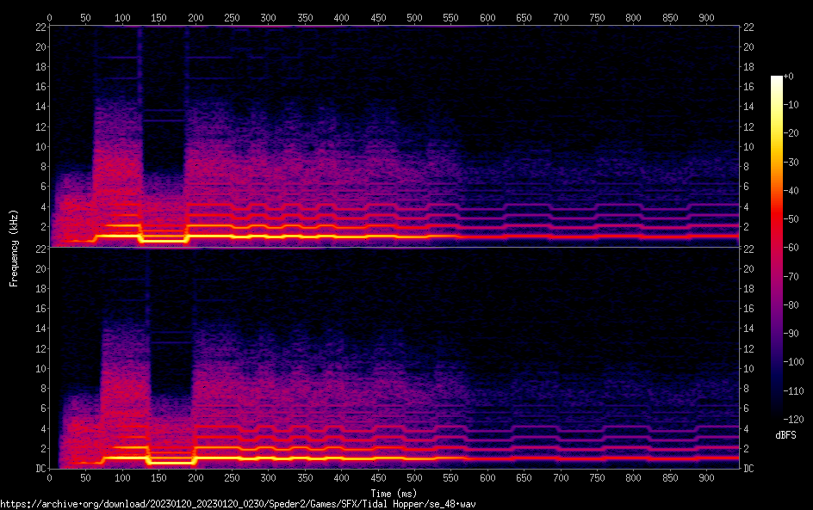
Task: Click the "Time (ms)" axis title
Action: (393, 493)
